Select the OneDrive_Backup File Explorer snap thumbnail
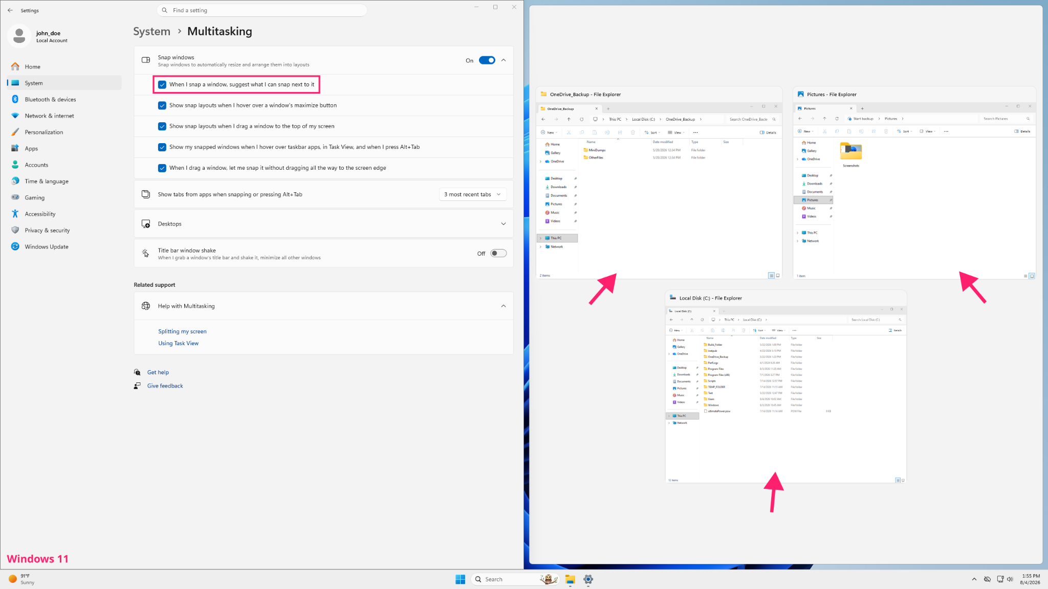1048x589 pixels. click(659, 183)
